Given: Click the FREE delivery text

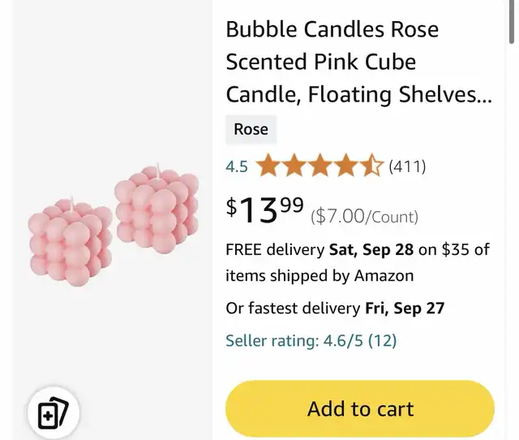Looking at the screenshot, I should tap(275, 249).
